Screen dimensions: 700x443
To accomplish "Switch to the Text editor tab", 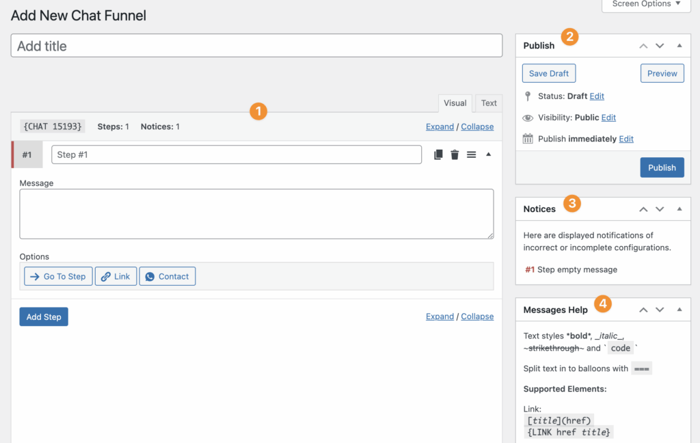I will click(489, 103).
